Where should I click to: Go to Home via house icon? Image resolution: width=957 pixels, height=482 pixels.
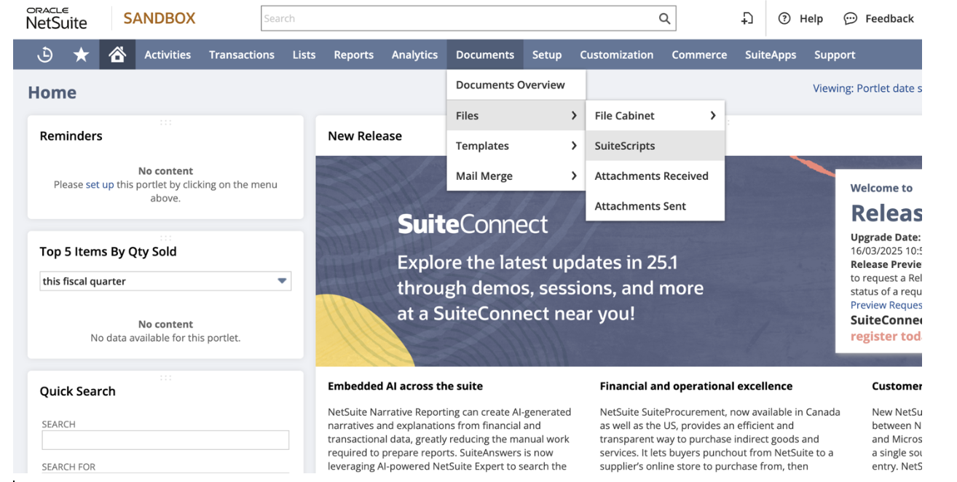(117, 55)
